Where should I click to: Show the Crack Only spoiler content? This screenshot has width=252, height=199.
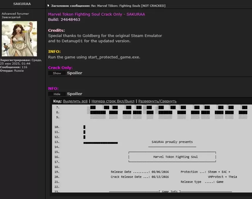click(x=57, y=73)
